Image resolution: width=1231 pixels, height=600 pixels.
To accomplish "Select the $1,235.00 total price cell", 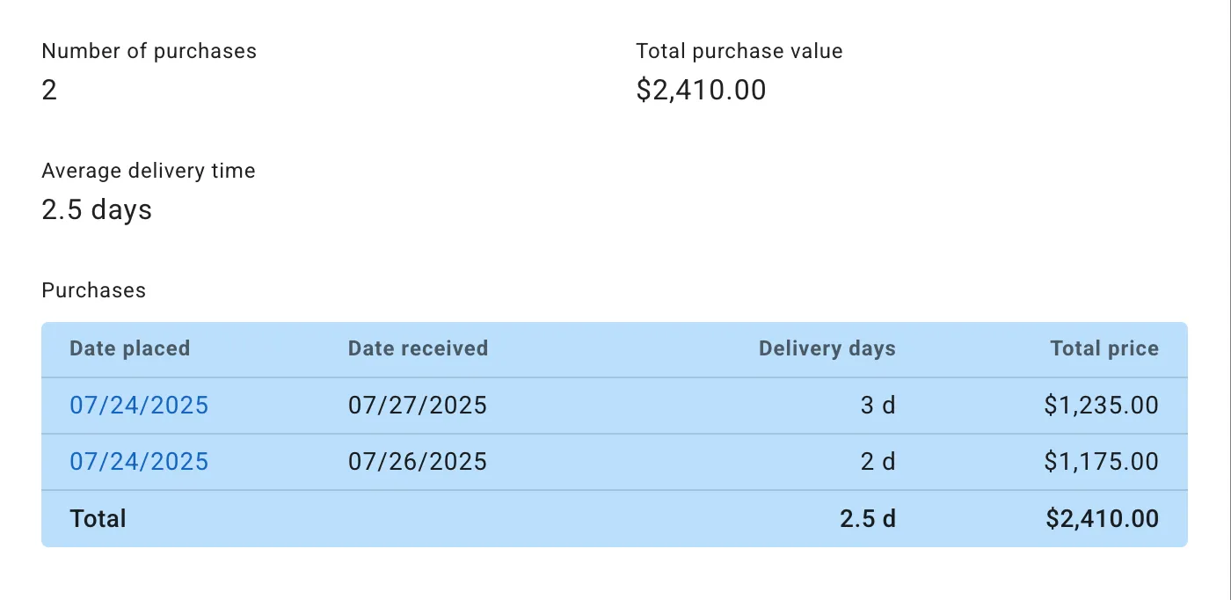I will (x=1102, y=406).
